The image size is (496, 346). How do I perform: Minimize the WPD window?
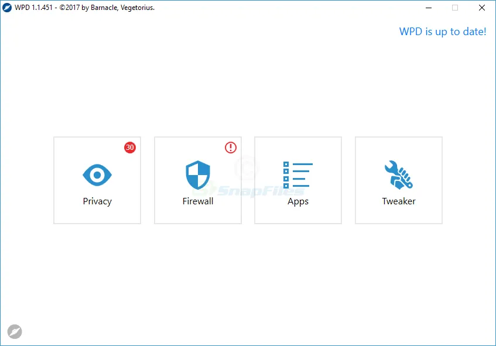coord(429,8)
